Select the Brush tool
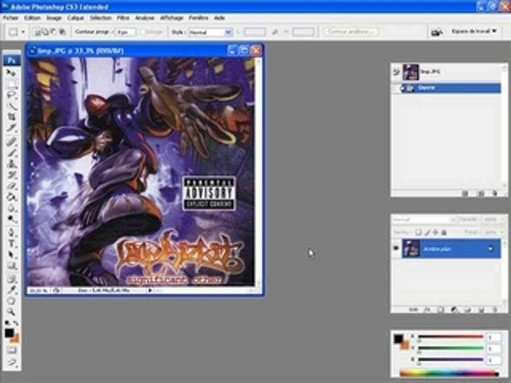Image resolution: width=511 pixels, height=383 pixels. click(12, 153)
